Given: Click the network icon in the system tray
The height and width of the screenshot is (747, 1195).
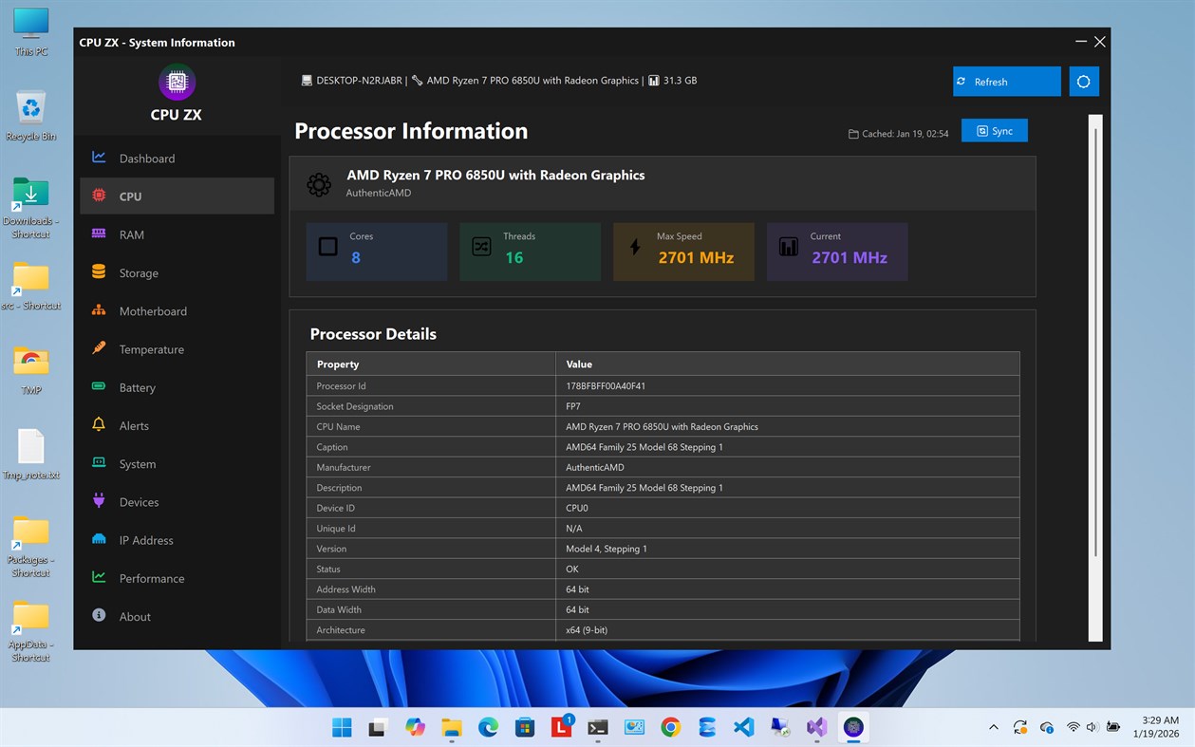Looking at the screenshot, I should point(1075,727).
